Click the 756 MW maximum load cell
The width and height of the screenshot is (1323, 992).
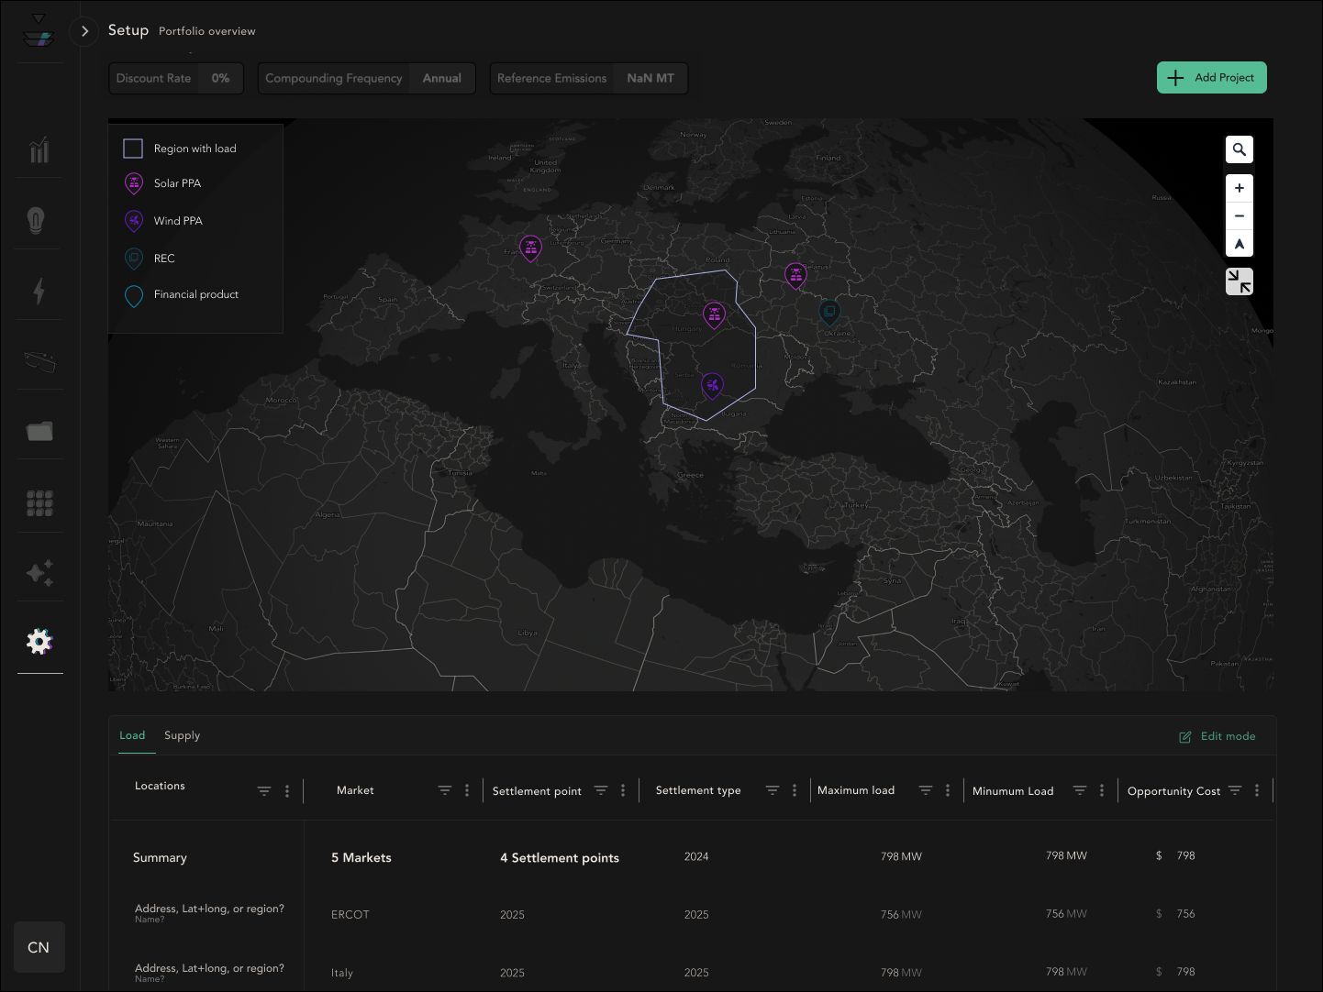901,914
